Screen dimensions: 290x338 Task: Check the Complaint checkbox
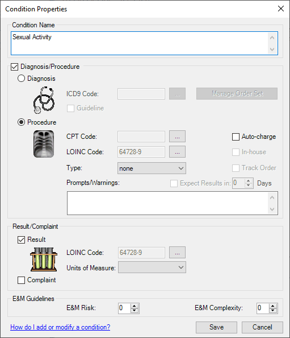21,280
